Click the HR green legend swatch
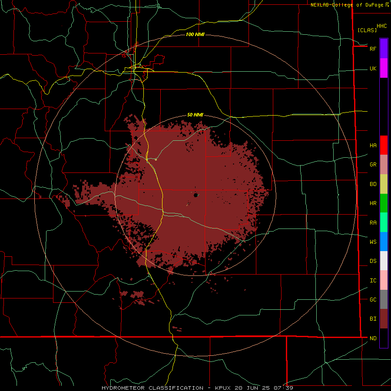391x391 pixels. [384, 203]
